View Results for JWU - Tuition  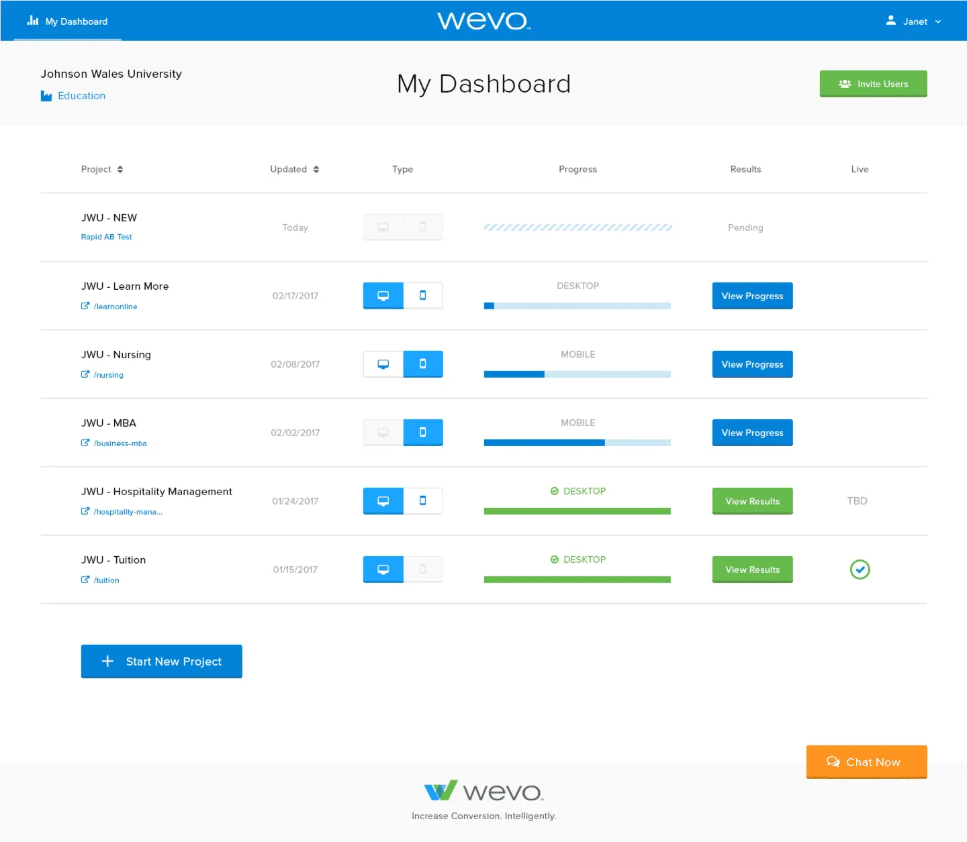(x=752, y=570)
